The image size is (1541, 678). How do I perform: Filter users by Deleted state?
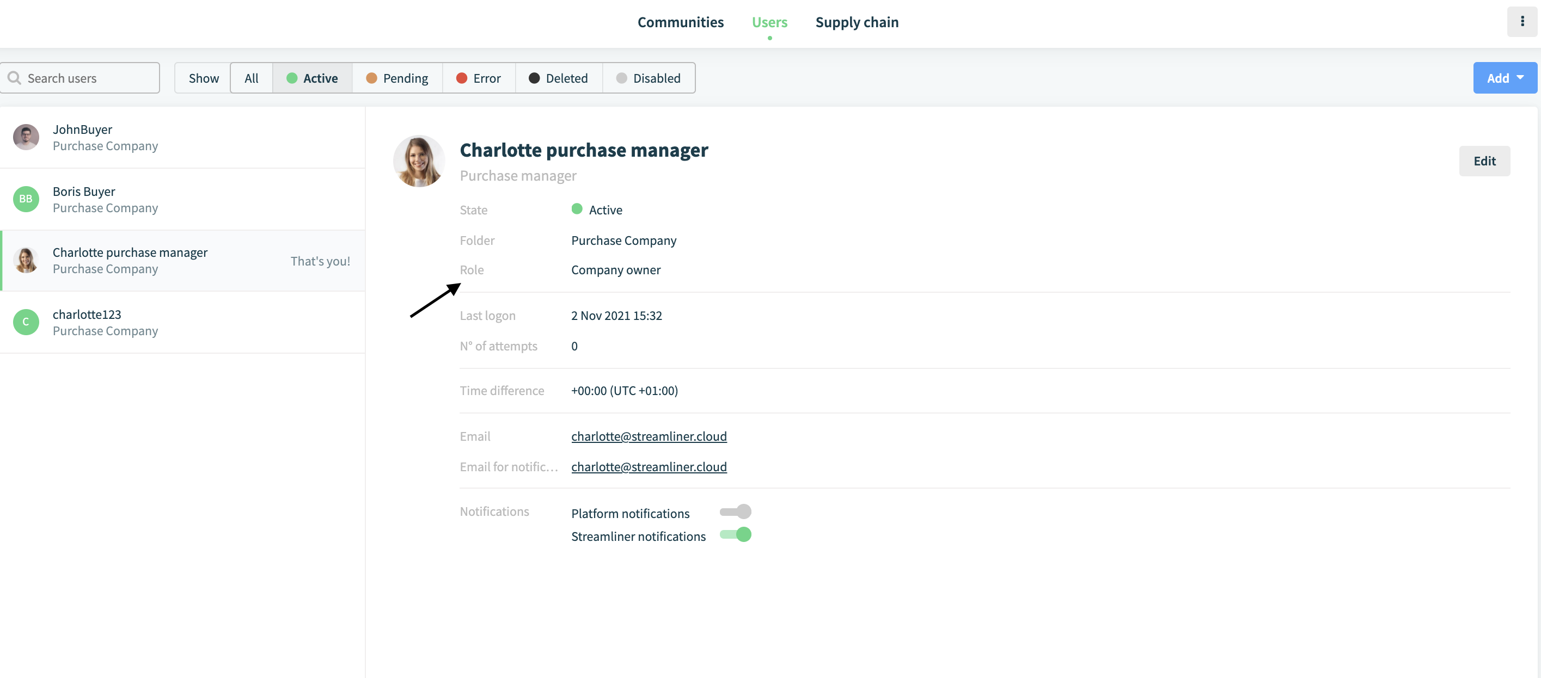(559, 78)
